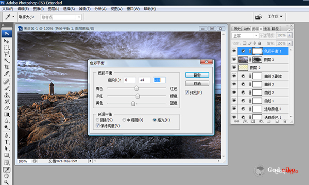Adjust the 青色-红色 slider handle

136,88
